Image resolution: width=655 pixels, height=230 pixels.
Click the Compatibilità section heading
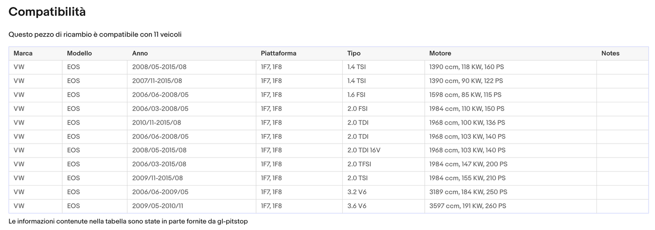(x=47, y=12)
